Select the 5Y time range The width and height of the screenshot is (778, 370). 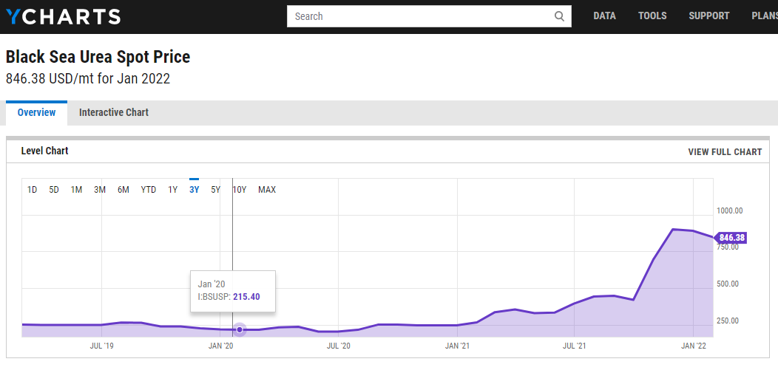pyautogui.click(x=215, y=190)
